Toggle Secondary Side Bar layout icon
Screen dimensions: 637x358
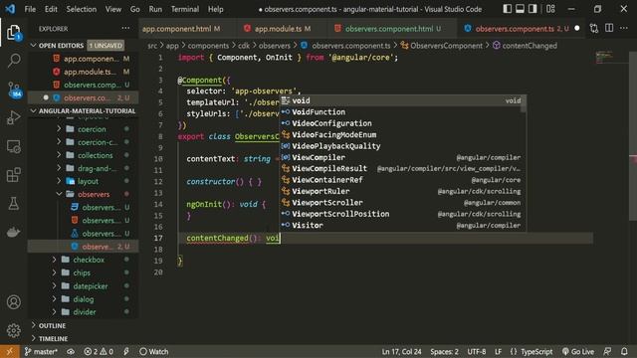(532, 9)
